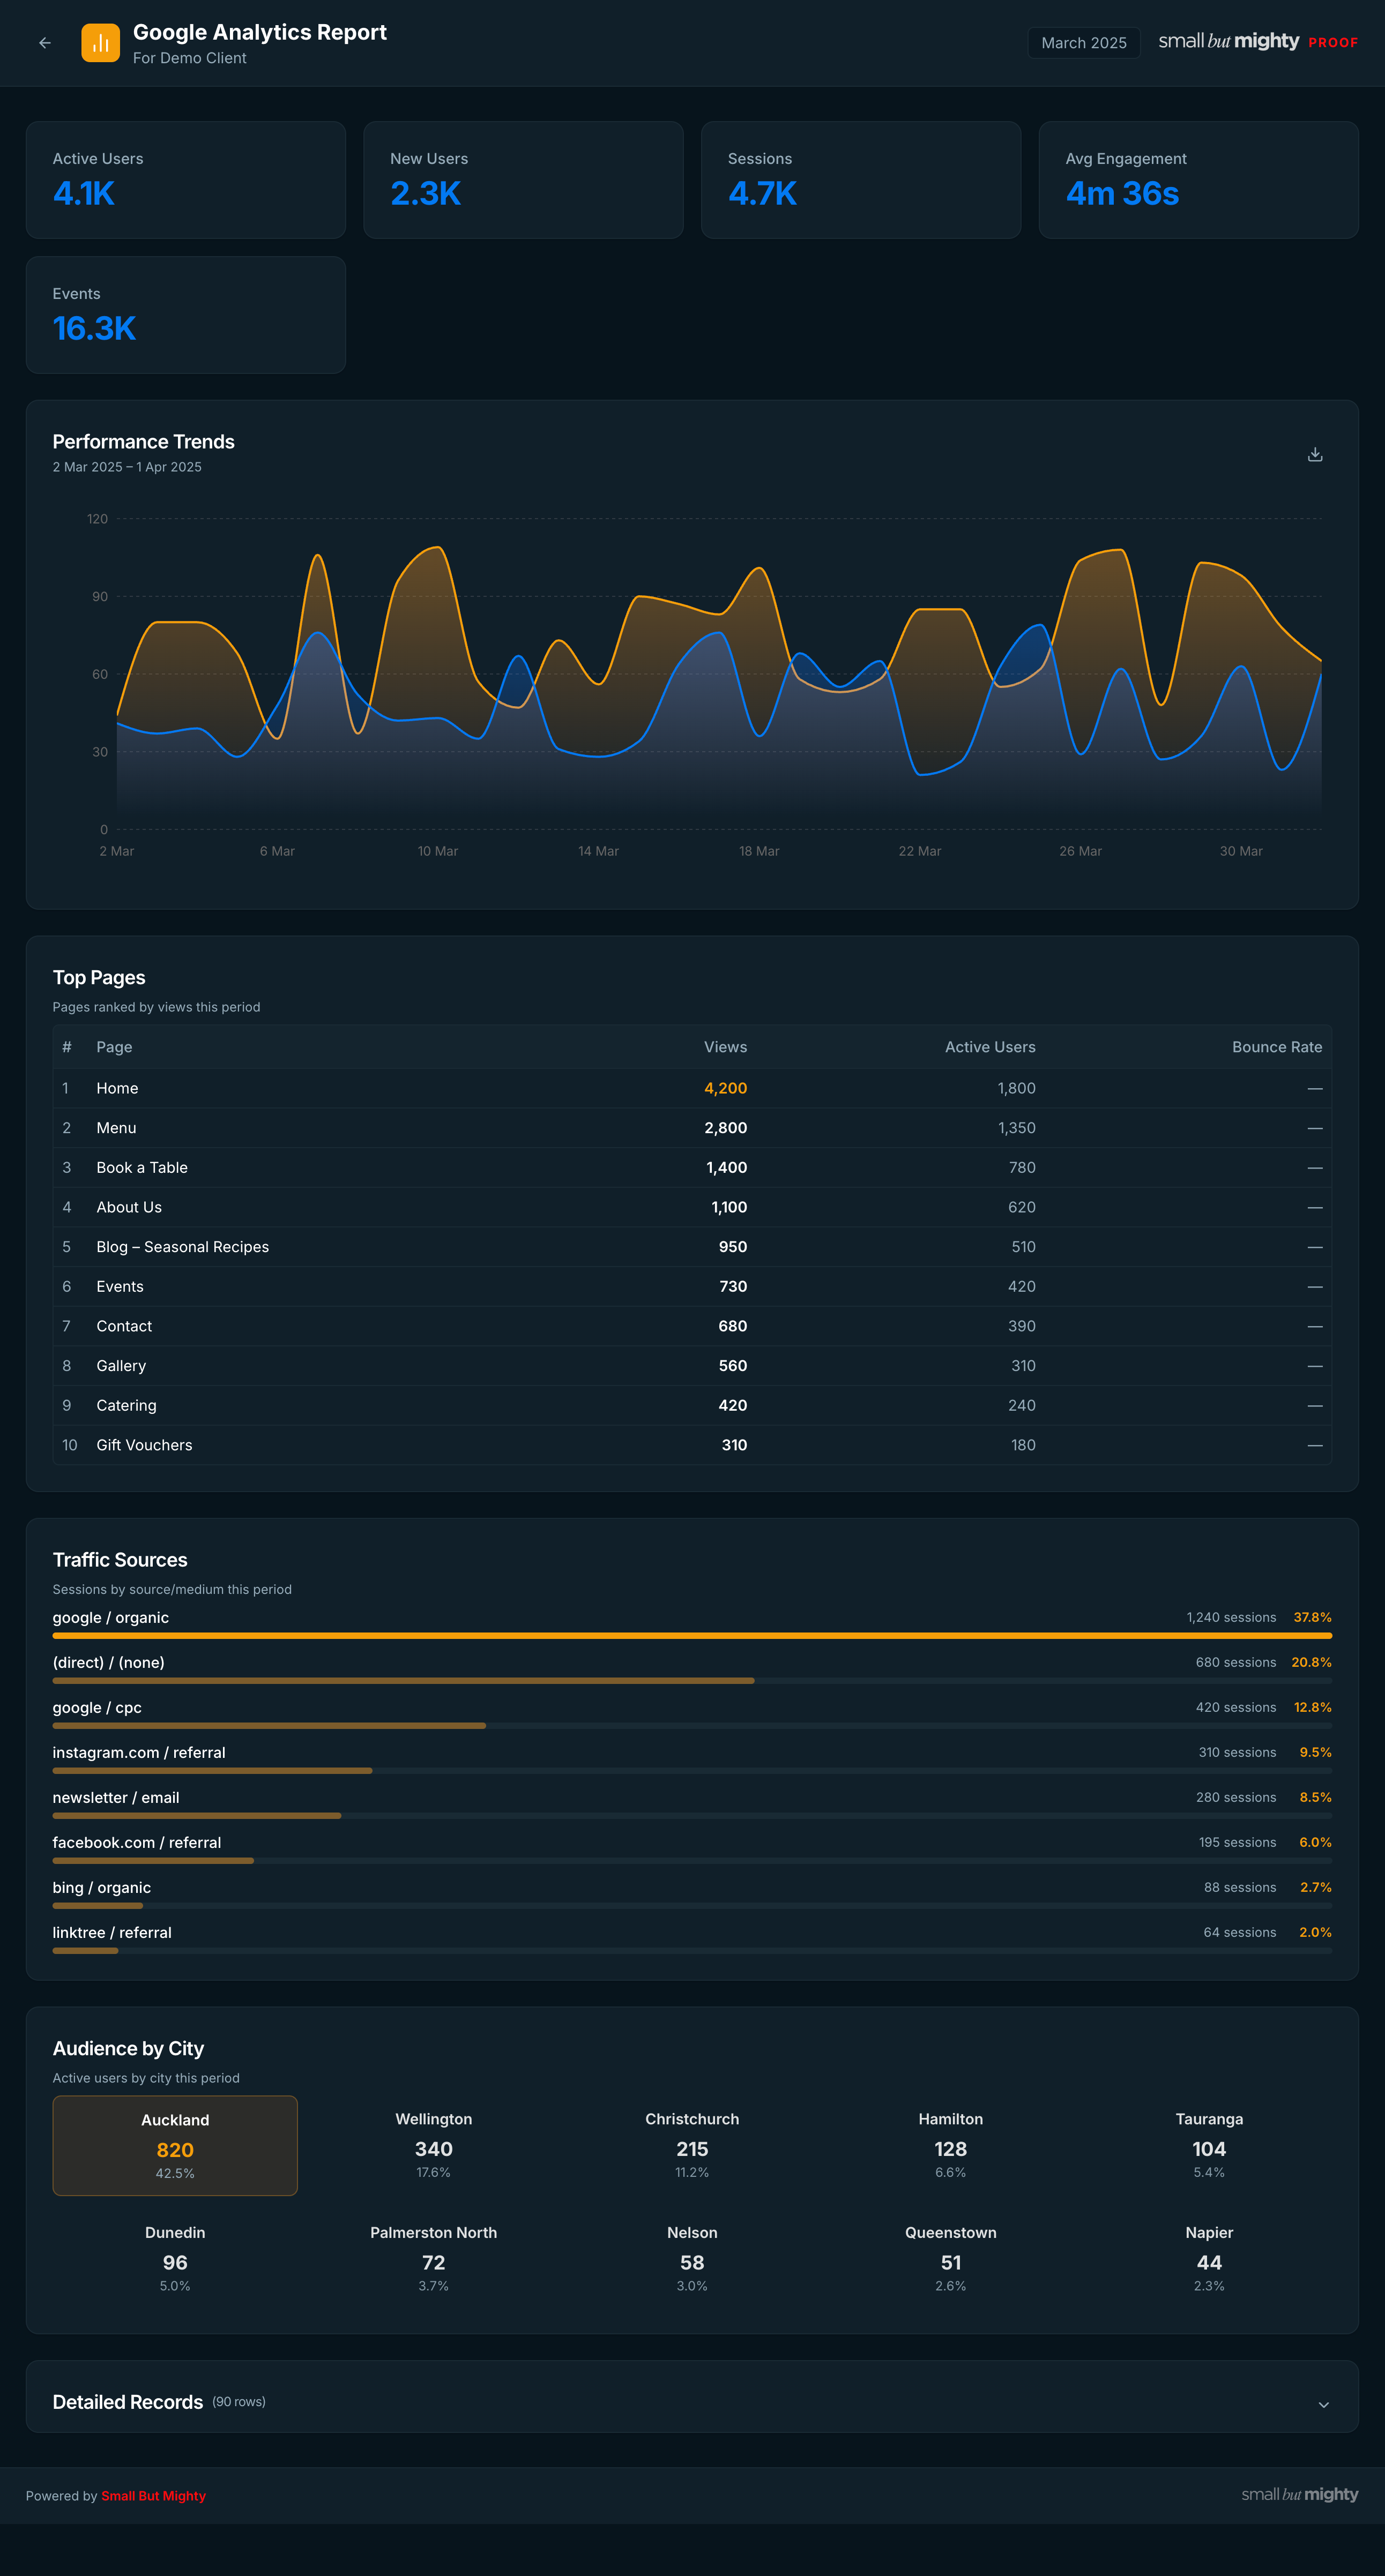Click the PROOF label in header

[1333, 43]
